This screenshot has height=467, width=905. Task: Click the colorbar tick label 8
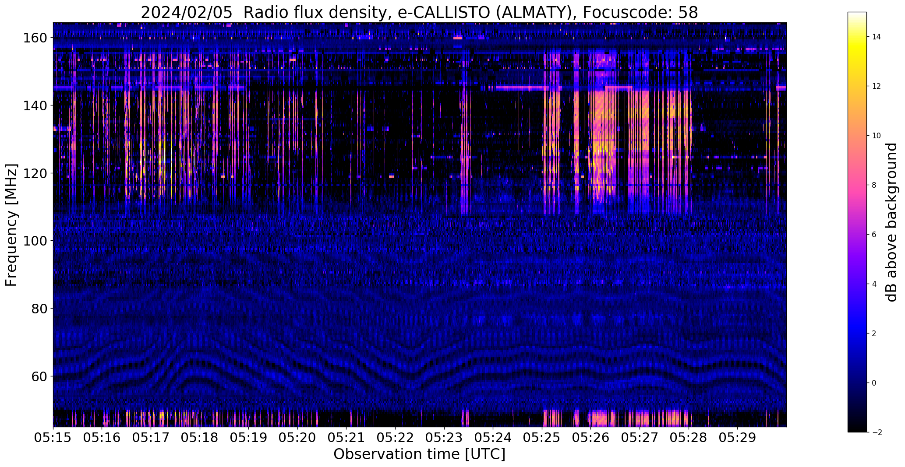tap(874, 185)
